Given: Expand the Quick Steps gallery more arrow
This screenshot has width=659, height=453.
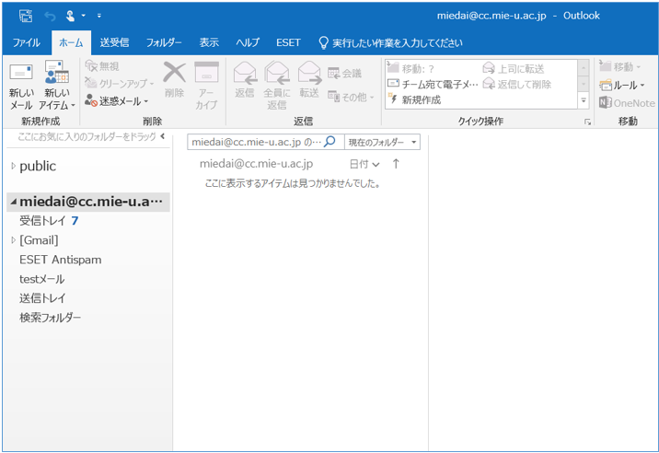Looking at the screenshot, I should [584, 100].
